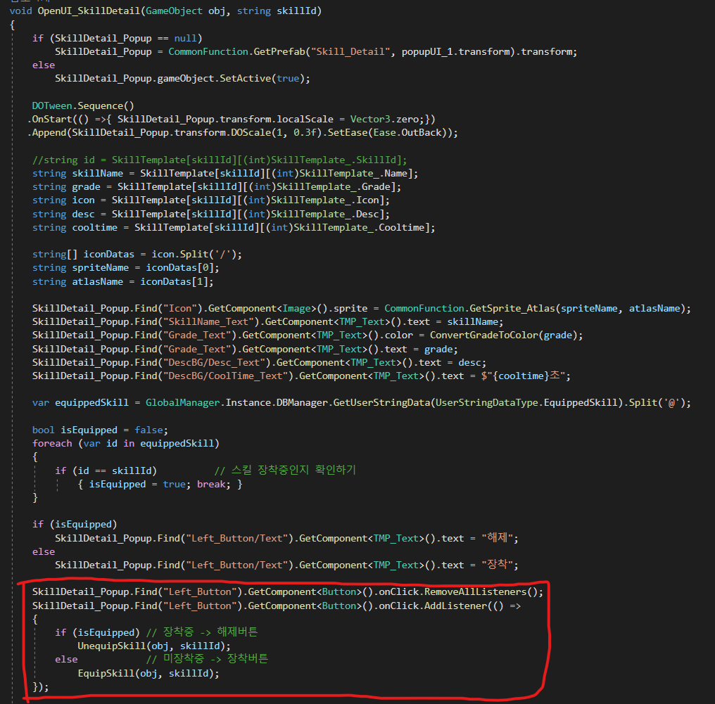Click the SetActive(true) call
The image size is (715, 704).
coord(262,78)
